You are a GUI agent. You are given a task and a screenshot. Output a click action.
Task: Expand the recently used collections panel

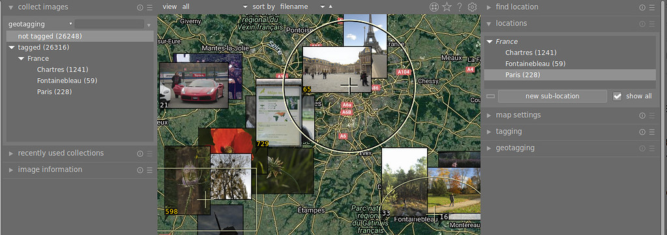pos(11,154)
